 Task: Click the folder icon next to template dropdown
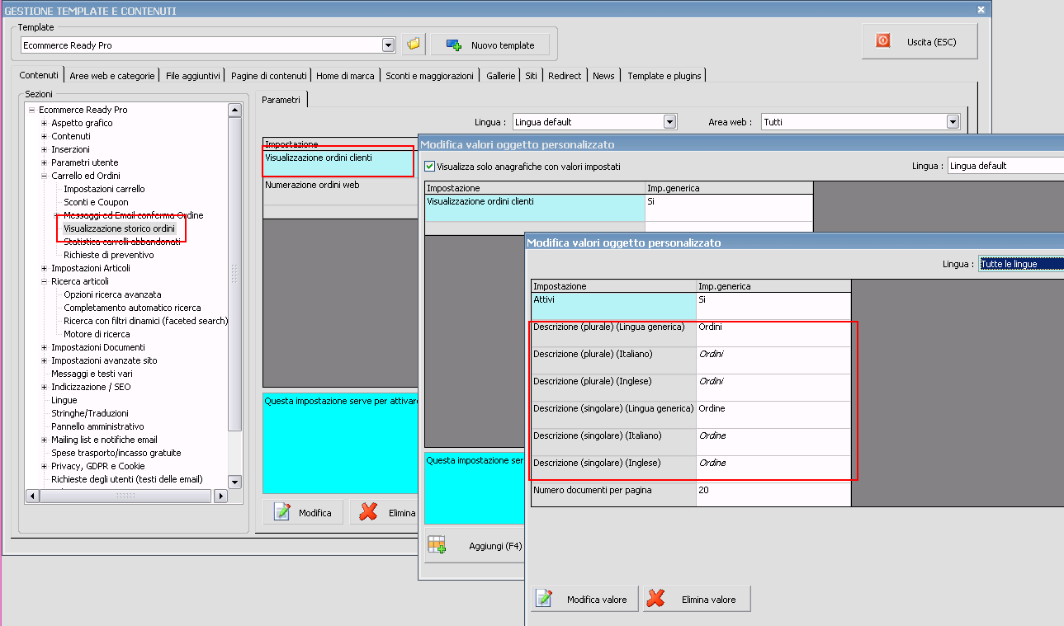tap(414, 45)
